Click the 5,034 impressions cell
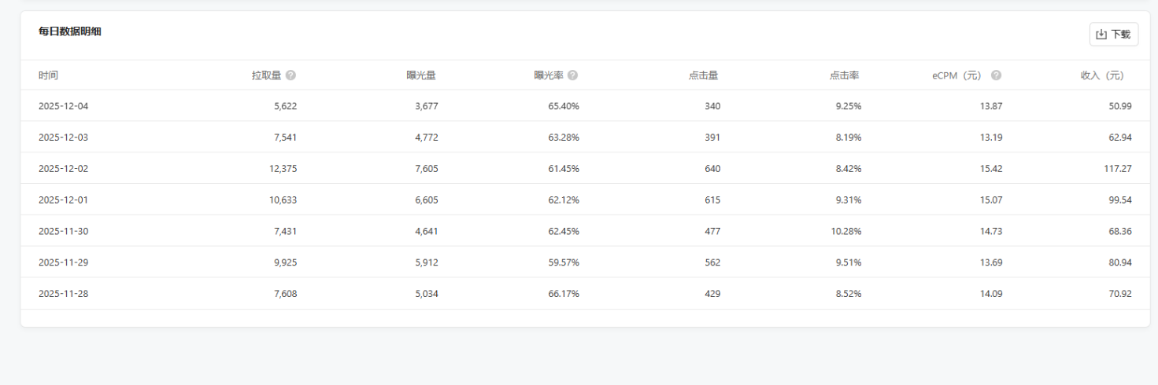This screenshot has height=385, width=1158. [x=426, y=294]
